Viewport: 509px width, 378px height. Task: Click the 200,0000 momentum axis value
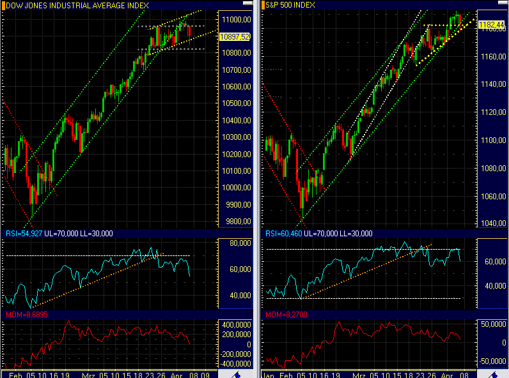[237, 334]
